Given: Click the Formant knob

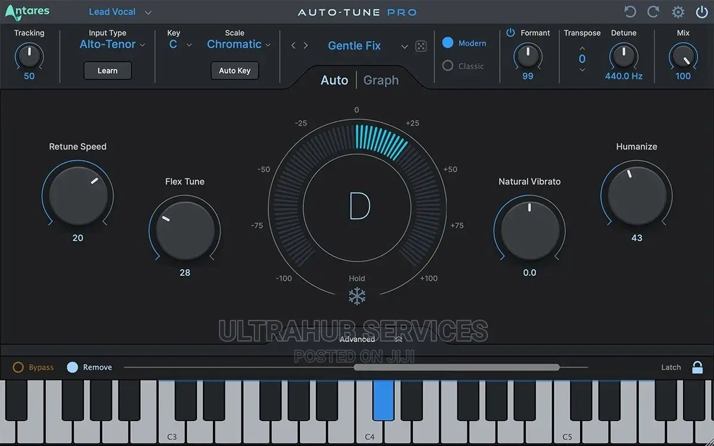Looking at the screenshot, I should click(527, 56).
